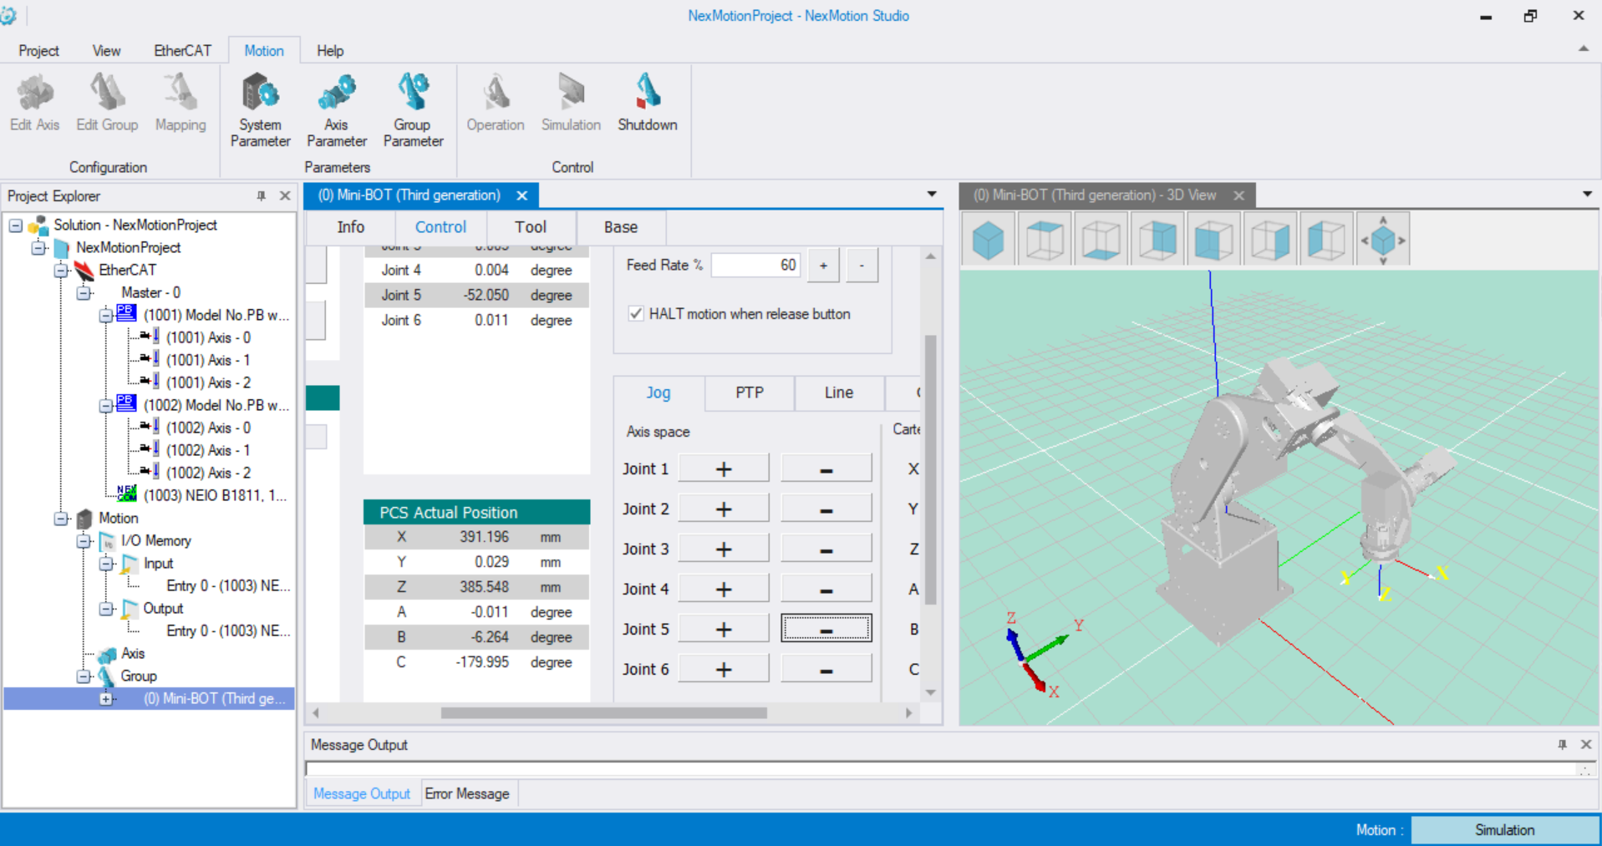Increase Feed Rate with plus button

click(823, 266)
